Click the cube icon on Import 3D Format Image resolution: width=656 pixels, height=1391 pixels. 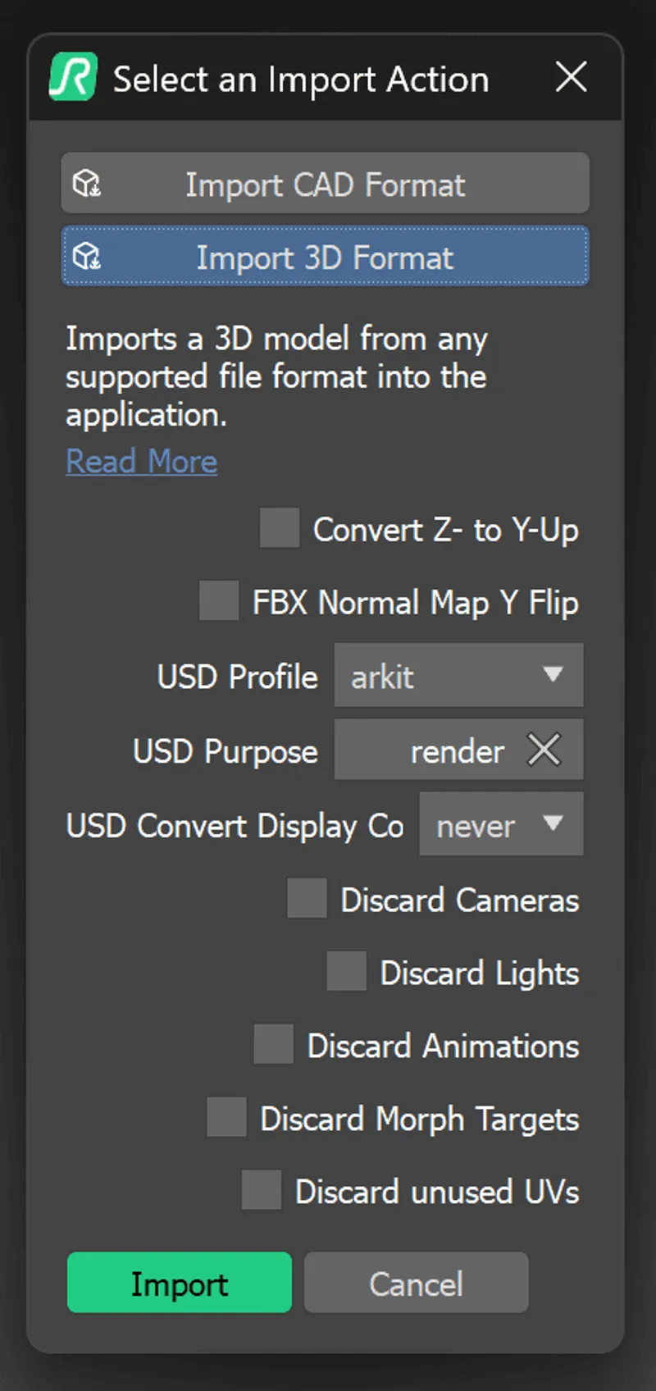(x=86, y=255)
